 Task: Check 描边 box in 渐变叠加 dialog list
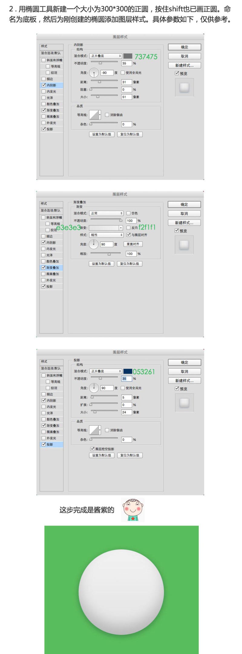pyautogui.click(x=43, y=236)
